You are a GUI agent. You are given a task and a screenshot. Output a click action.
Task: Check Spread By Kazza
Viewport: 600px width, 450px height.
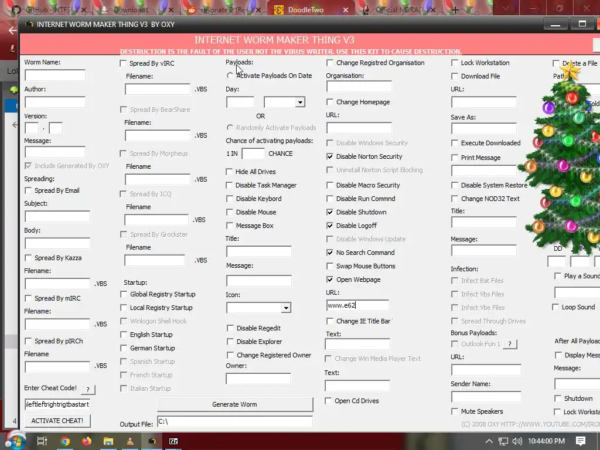click(x=28, y=258)
